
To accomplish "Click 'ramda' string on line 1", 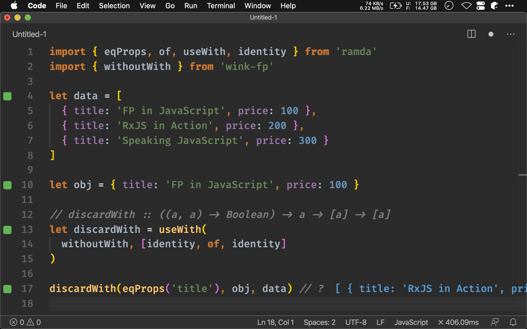I will point(356,52).
